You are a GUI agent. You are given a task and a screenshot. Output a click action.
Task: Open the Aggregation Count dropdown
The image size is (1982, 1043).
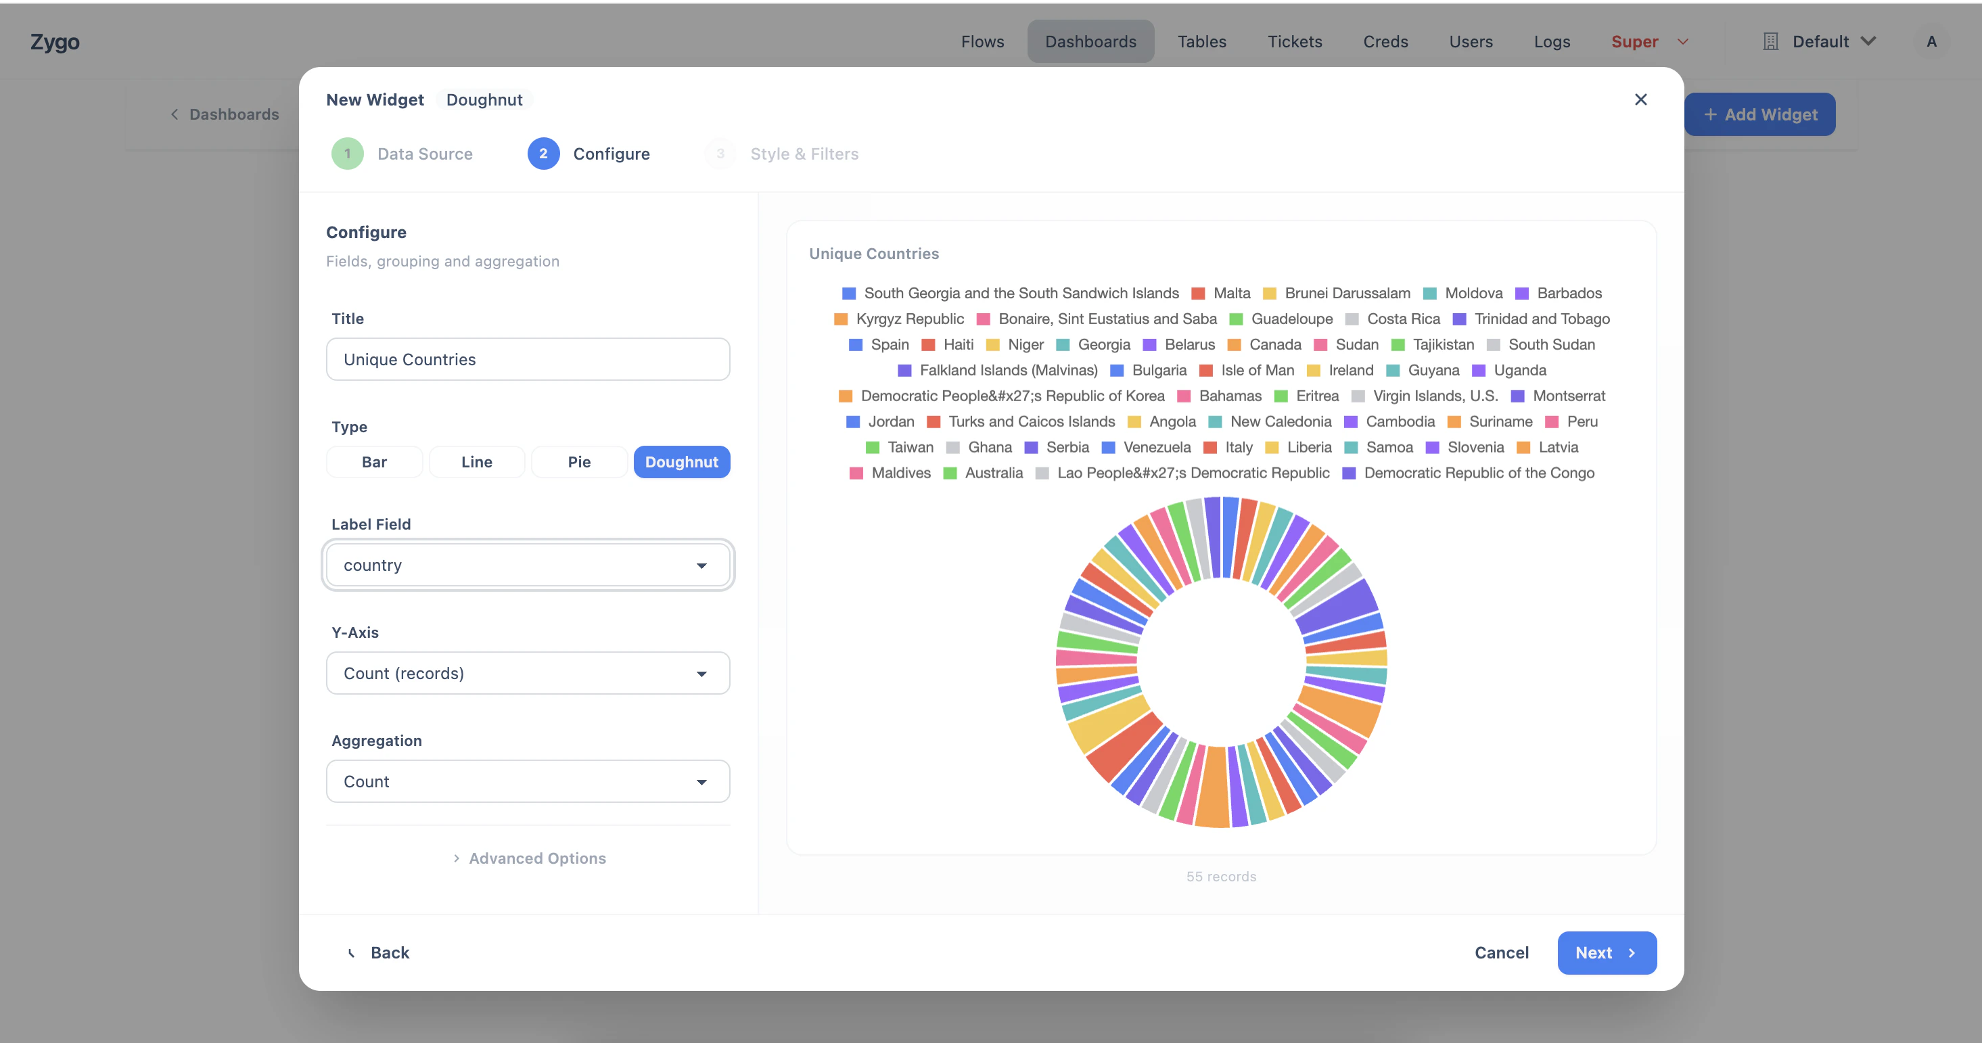(x=528, y=781)
